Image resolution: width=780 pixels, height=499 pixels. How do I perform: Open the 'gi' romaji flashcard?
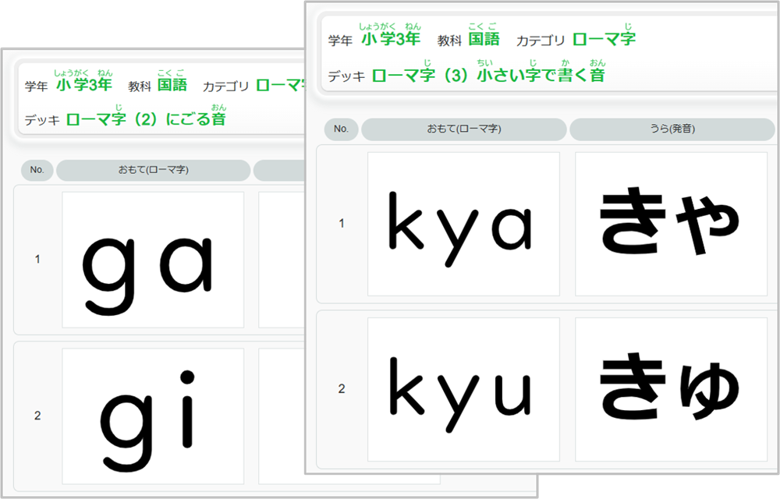click(x=153, y=416)
